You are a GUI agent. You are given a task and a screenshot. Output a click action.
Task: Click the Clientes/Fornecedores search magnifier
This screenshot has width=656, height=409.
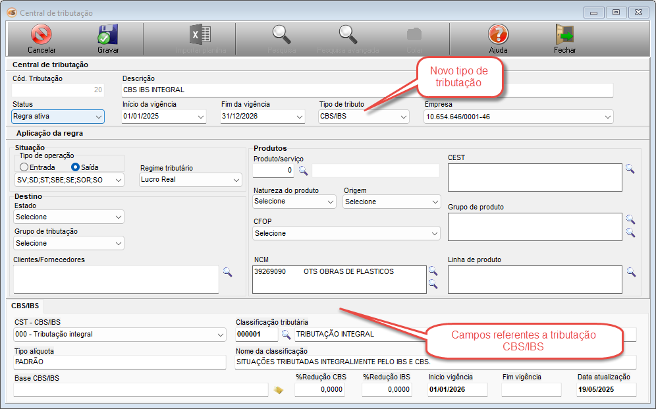227,271
